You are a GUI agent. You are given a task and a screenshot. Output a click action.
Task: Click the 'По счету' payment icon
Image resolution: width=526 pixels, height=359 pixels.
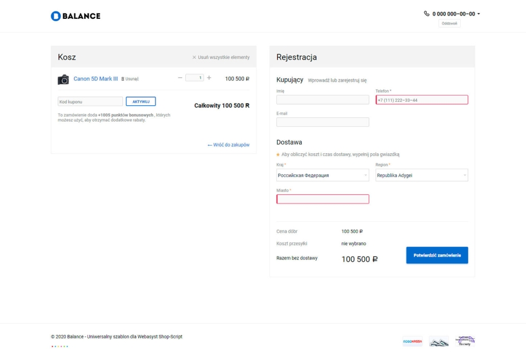click(x=465, y=341)
